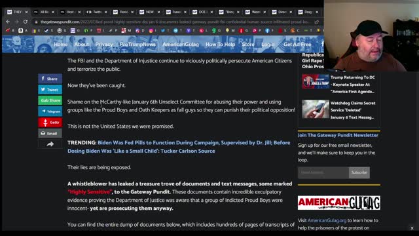Go forward in browser history

tap(16, 22)
